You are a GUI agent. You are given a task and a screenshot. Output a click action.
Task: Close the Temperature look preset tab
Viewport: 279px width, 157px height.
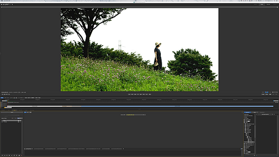pos(123,149)
